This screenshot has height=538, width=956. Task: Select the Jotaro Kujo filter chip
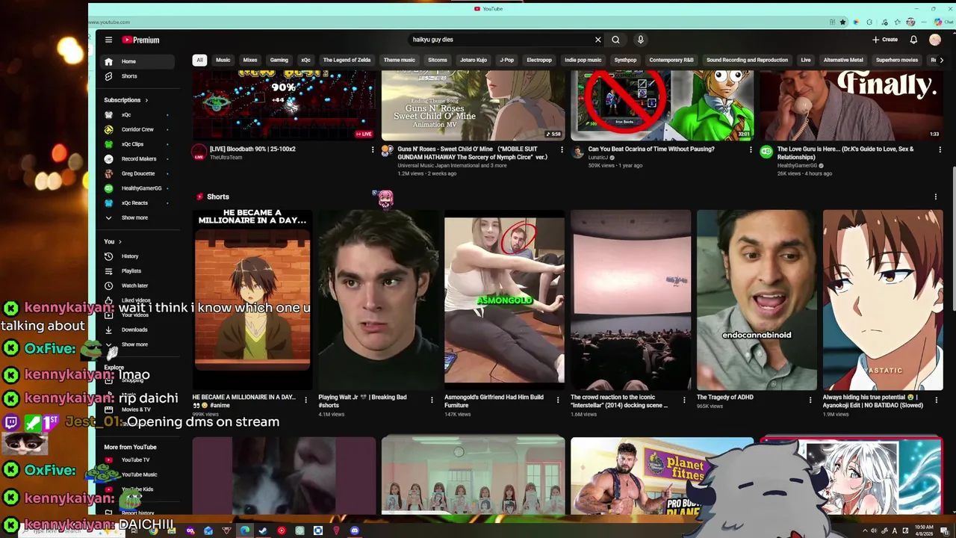[x=474, y=60]
